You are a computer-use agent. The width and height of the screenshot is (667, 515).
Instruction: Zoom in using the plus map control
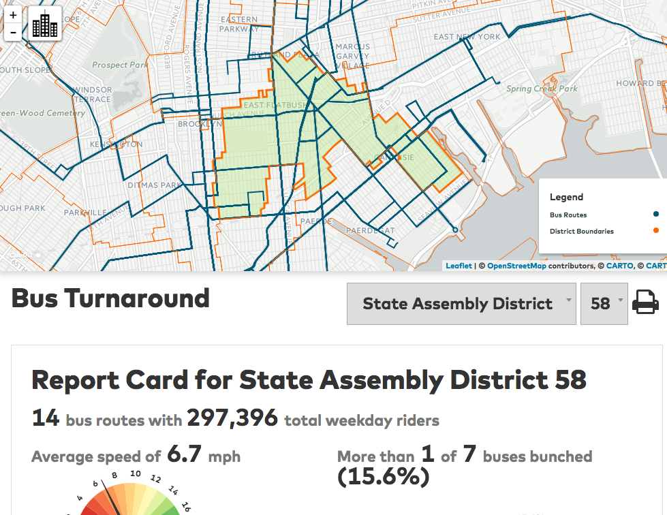click(13, 14)
